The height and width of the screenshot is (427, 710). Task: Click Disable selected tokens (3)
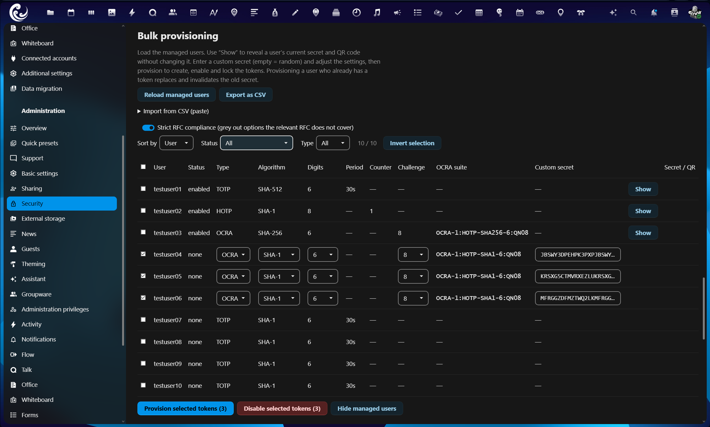tap(282, 409)
